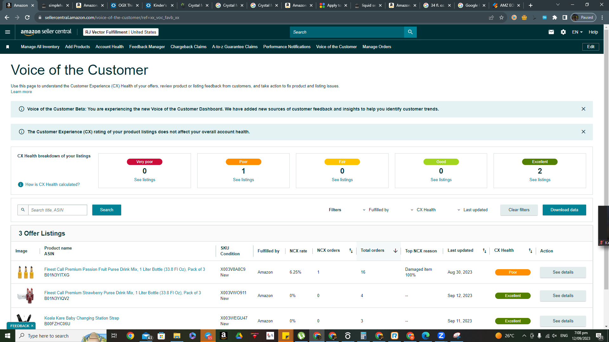Expand the CX Health filter dropdown

(423, 210)
